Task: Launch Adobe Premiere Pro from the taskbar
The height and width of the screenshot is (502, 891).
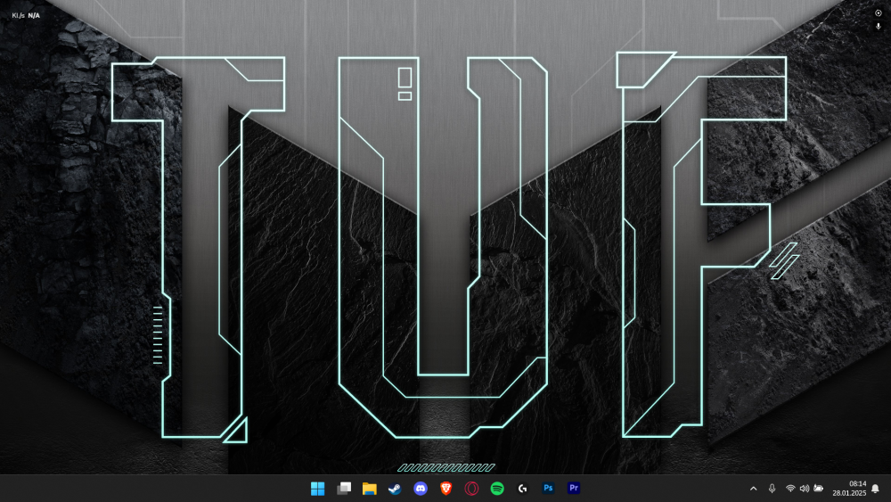Action: [574, 488]
